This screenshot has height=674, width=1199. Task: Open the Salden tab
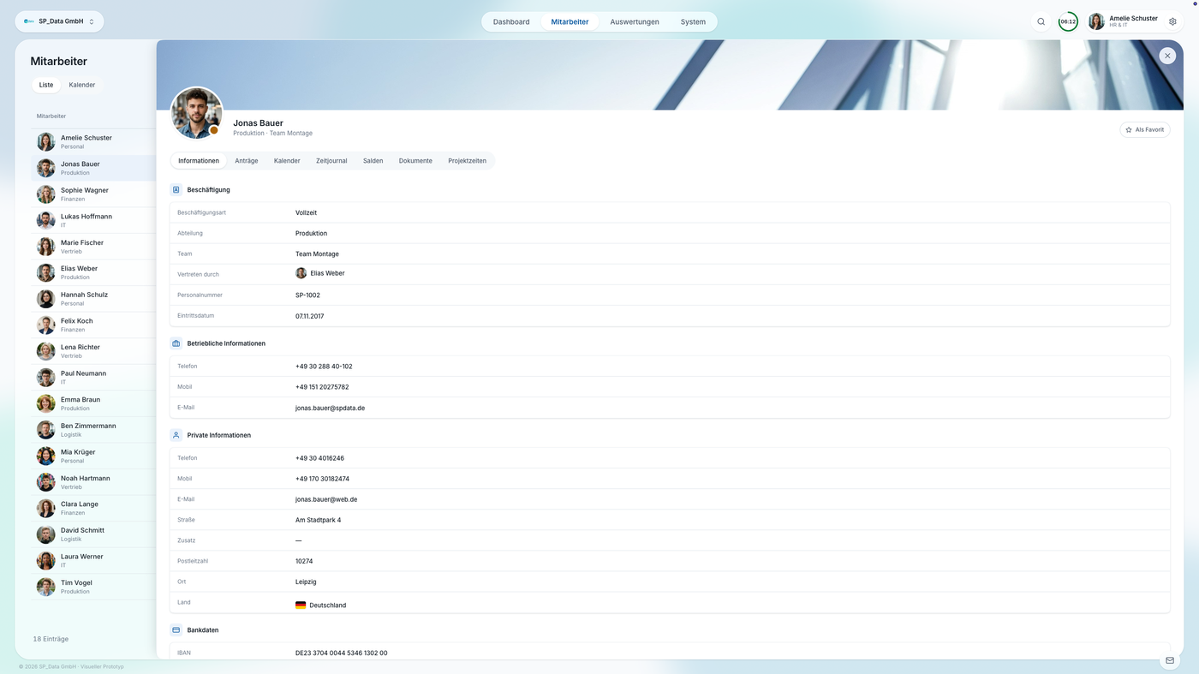click(x=373, y=161)
